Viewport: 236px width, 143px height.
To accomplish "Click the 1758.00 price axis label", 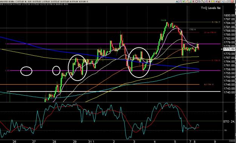I will pos(229,69).
